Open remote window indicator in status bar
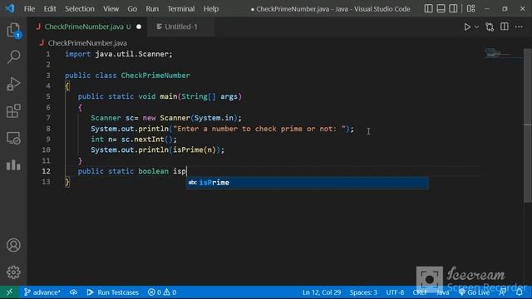The width and height of the screenshot is (532, 299). click(x=9, y=292)
